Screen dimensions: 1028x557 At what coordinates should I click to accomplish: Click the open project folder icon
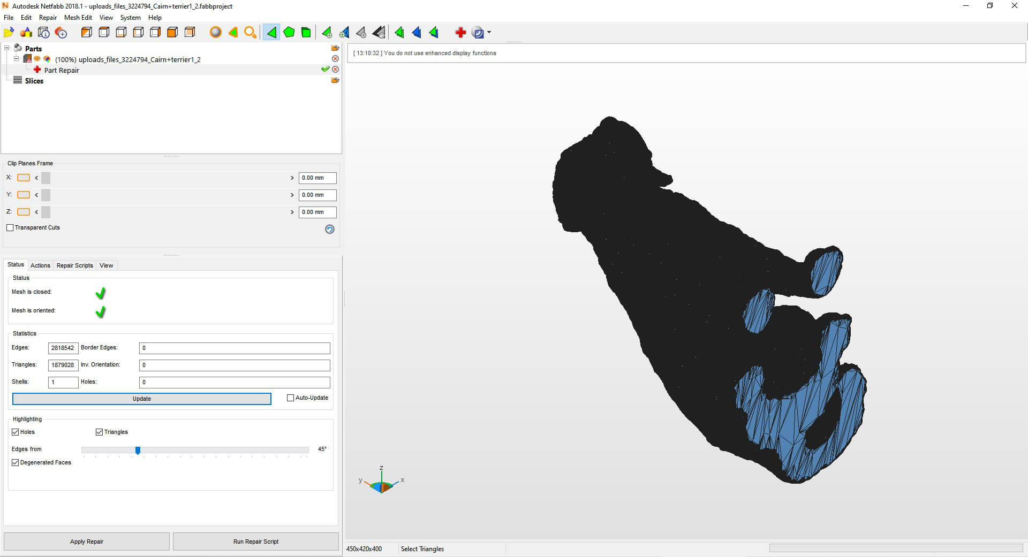[9, 33]
